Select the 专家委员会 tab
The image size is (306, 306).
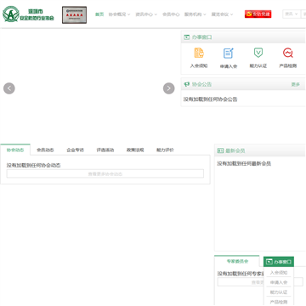(237, 261)
